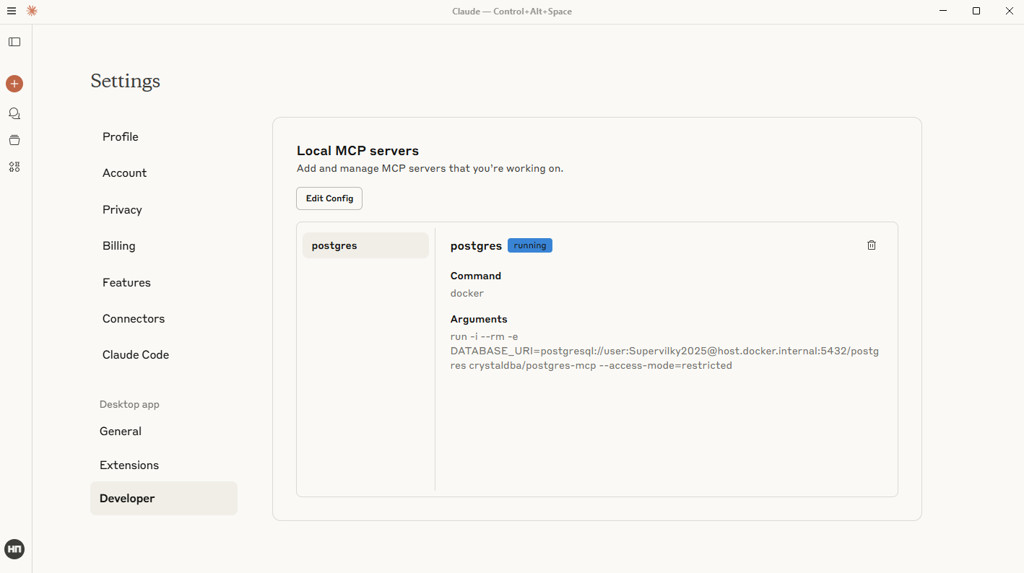Go to Profile settings
The height and width of the screenshot is (573, 1024).
pos(121,137)
